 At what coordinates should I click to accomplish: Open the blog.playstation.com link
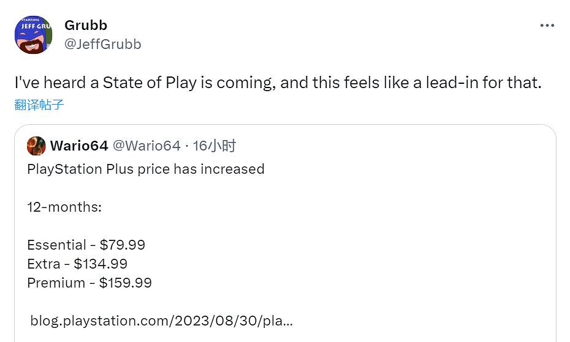click(161, 320)
